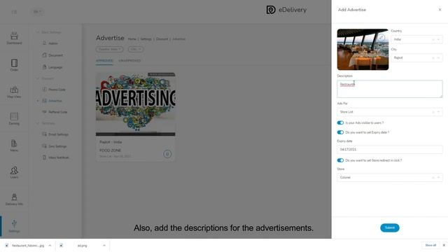This screenshot has height=252, width=448.
Task: Toggle 'set Store redirect in click' switch
Action: click(x=340, y=160)
